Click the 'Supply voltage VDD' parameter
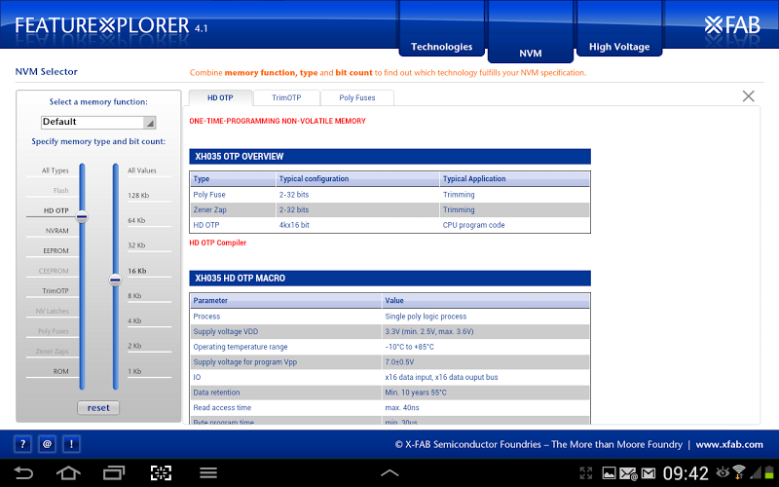 tap(226, 331)
